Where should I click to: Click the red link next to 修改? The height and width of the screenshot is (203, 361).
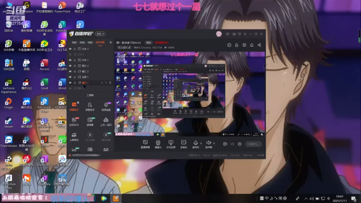point(162,43)
